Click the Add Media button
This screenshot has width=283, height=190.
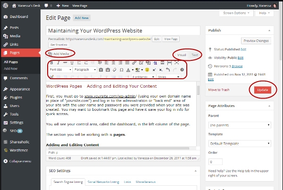tap(58, 54)
